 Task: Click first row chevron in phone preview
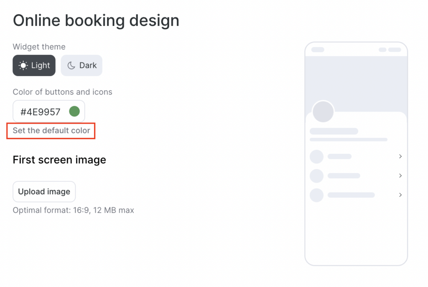pos(400,156)
